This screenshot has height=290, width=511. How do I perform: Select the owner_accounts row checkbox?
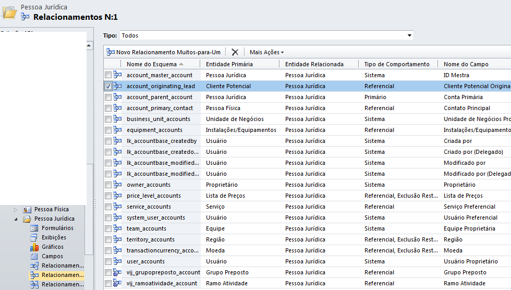(108, 185)
